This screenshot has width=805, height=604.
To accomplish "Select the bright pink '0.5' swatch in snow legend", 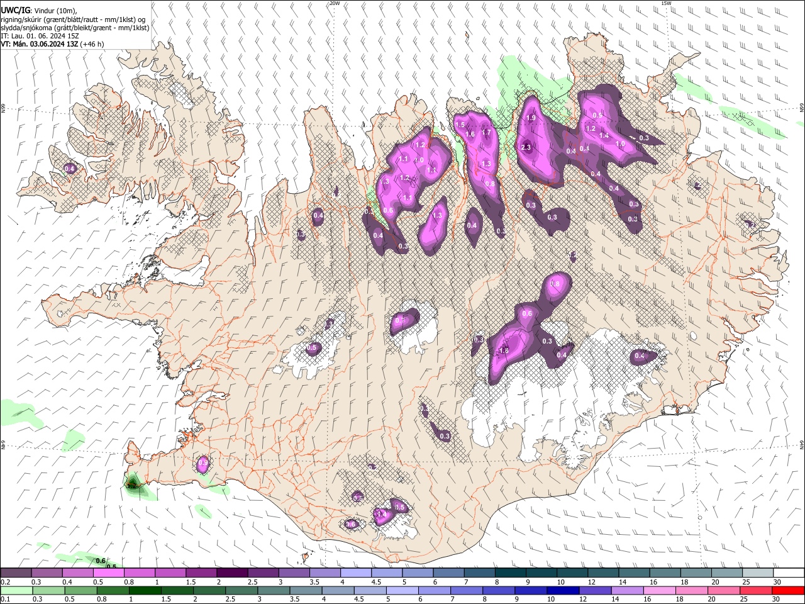I will 109,573.
